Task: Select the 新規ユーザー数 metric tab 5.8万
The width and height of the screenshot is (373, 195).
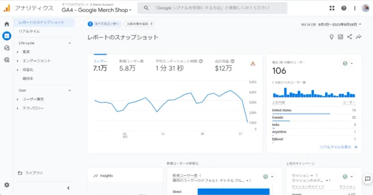Action: tap(131, 65)
